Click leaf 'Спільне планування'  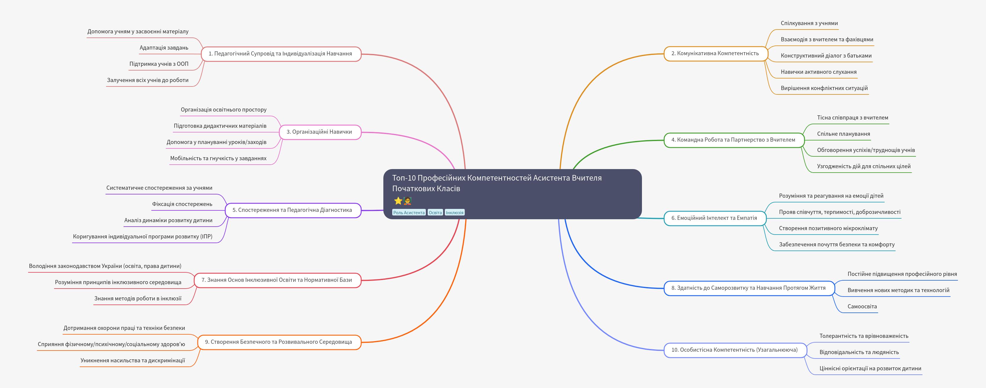(843, 134)
